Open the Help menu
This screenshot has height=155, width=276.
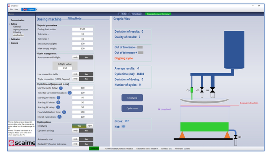pos(16,9)
